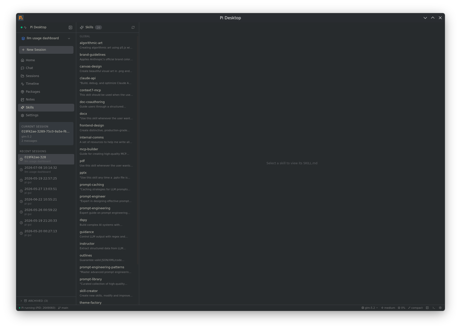Click the activity pulse icon beside Pi Desktop
This screenshot has height=330, width=461.
(25, 27)
